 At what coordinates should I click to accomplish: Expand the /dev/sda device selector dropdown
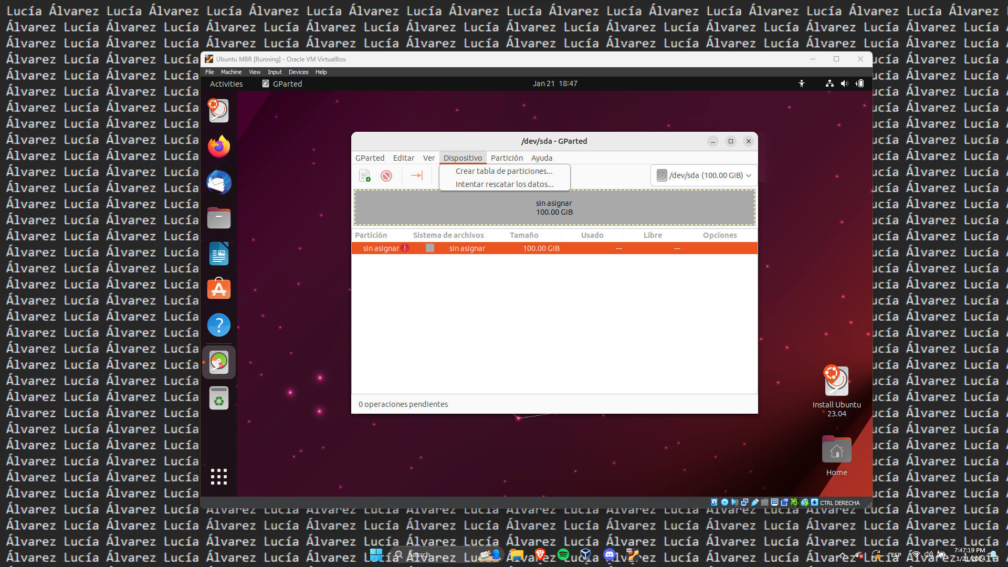[x=704, y=175]
